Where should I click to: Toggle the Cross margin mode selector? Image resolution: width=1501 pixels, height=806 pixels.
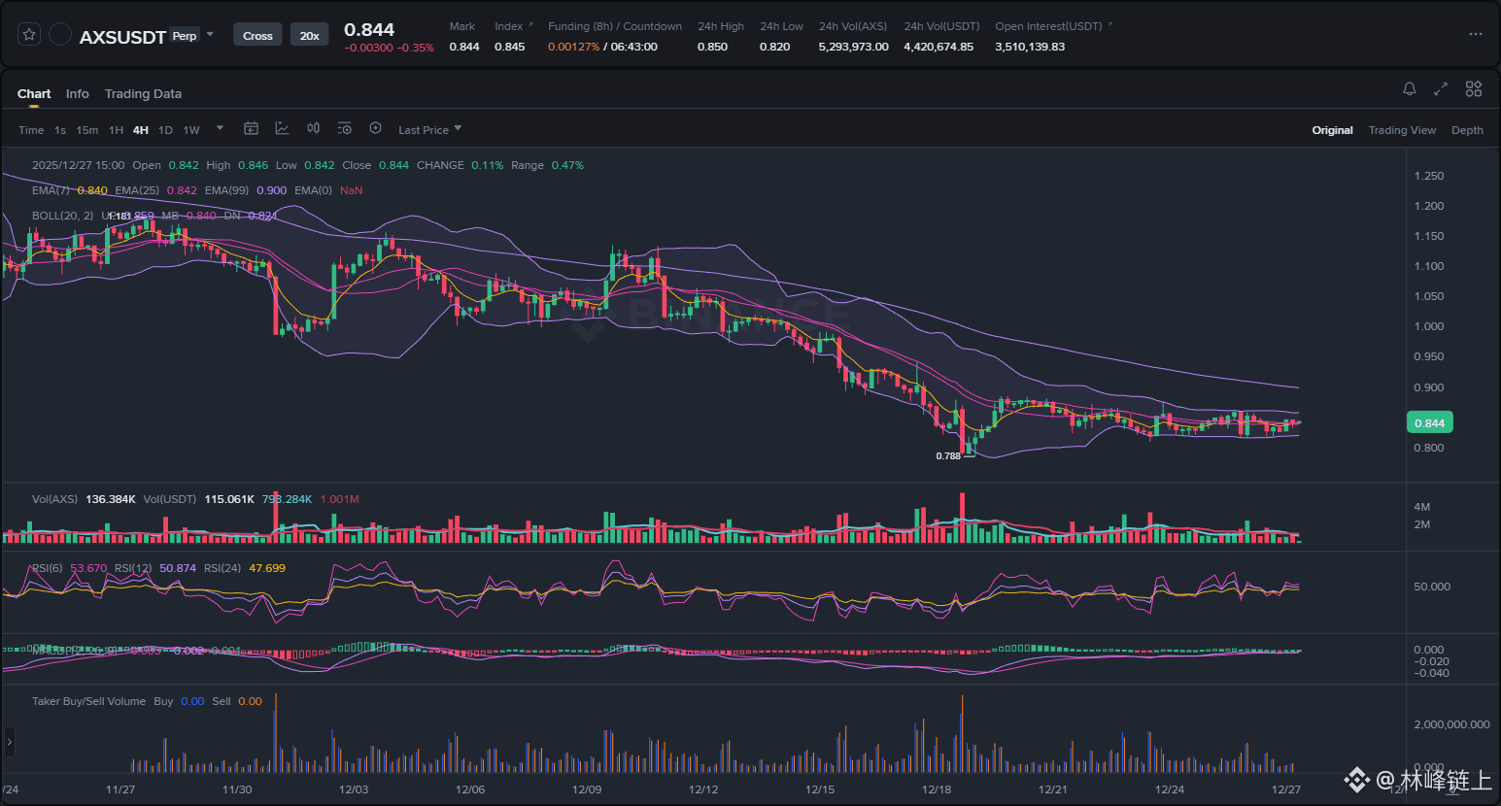256,34
